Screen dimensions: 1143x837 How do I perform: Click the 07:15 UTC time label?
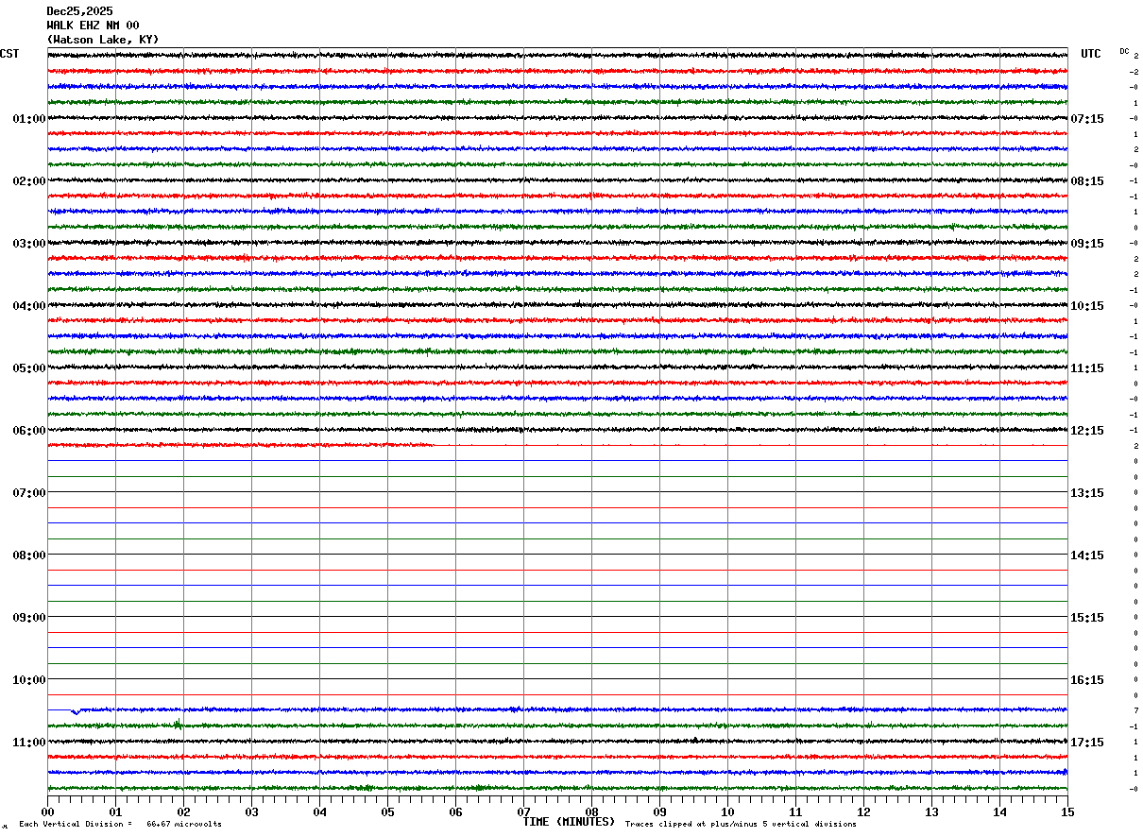[1087, 119]
